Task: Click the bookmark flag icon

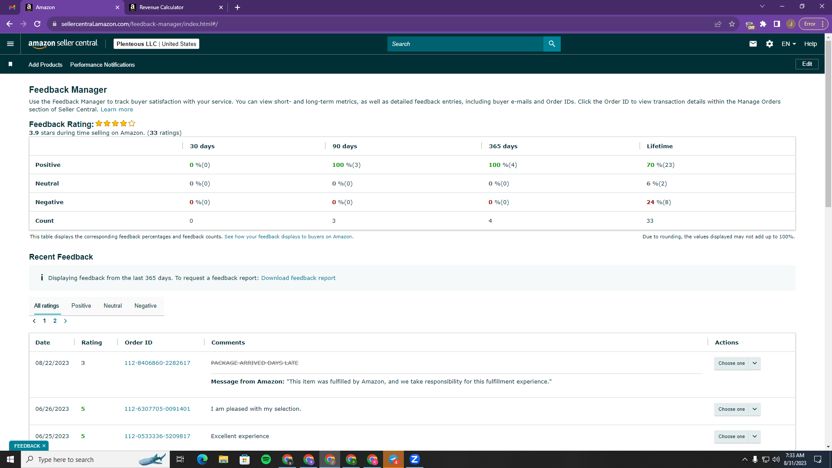Action: click(10, 64)
